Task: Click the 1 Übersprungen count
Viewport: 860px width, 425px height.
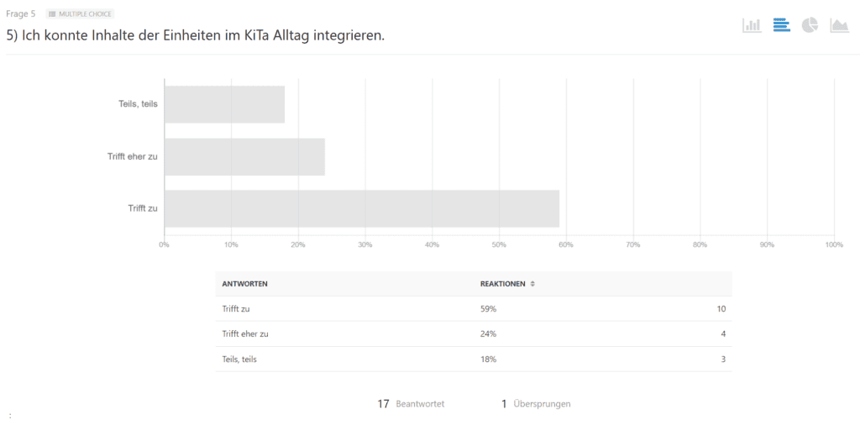Action: (536, 404)
